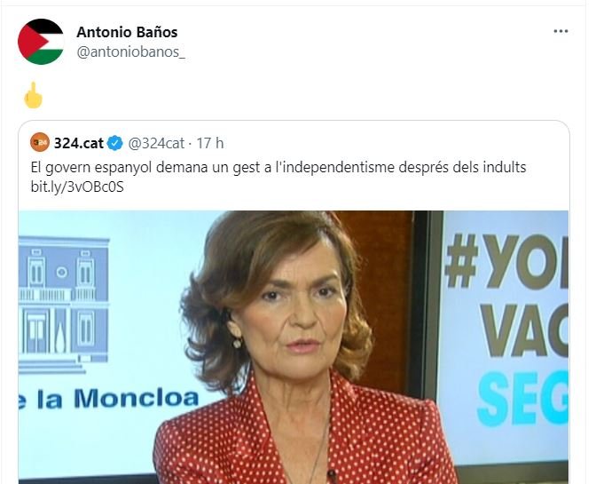Click the blue verified badge next to 324.cat

pyautogui.click(x=115, y=143)
